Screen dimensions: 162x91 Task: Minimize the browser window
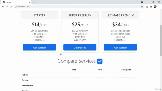pyautogui.click(x=147, y=2)
